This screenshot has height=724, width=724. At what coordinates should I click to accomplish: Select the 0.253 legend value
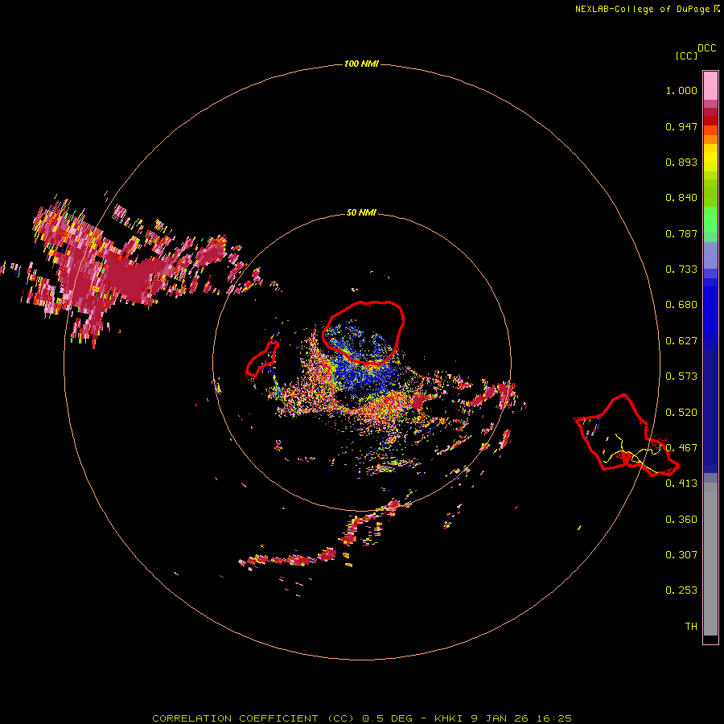click(681, 590)
